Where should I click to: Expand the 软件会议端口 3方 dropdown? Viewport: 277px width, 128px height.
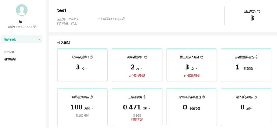[x=87, y=68]
